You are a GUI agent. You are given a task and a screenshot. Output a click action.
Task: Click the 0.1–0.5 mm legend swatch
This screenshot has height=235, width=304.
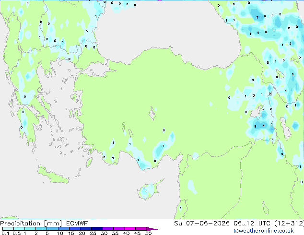click(8, 229)
